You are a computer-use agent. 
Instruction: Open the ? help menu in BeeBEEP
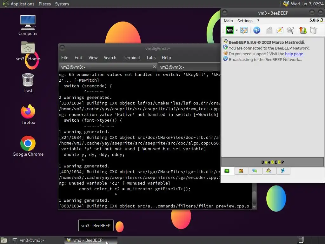258,21
